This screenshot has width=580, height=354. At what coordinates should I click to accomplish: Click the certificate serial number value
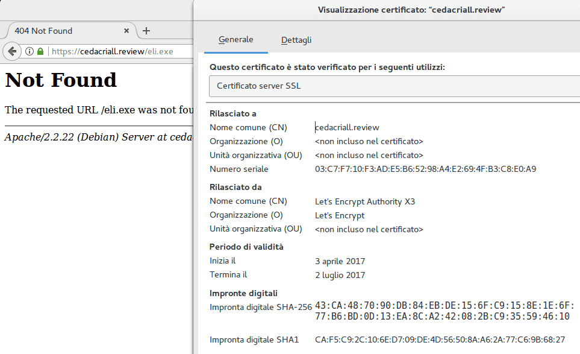click(425, 169)
